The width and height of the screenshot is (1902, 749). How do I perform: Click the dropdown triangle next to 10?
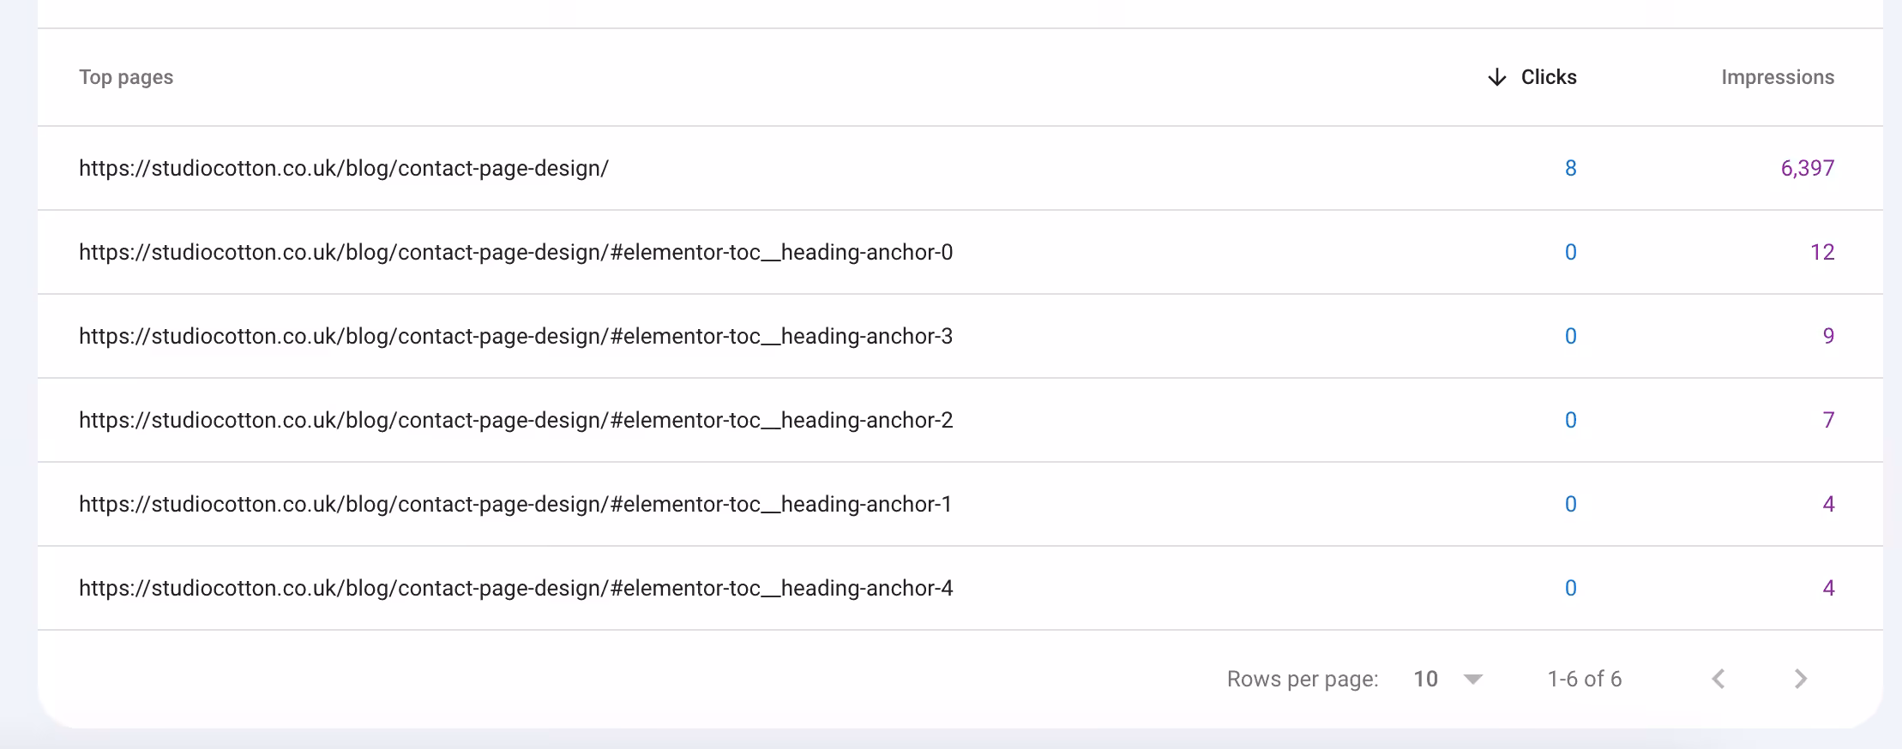[x=1473, y=680]
